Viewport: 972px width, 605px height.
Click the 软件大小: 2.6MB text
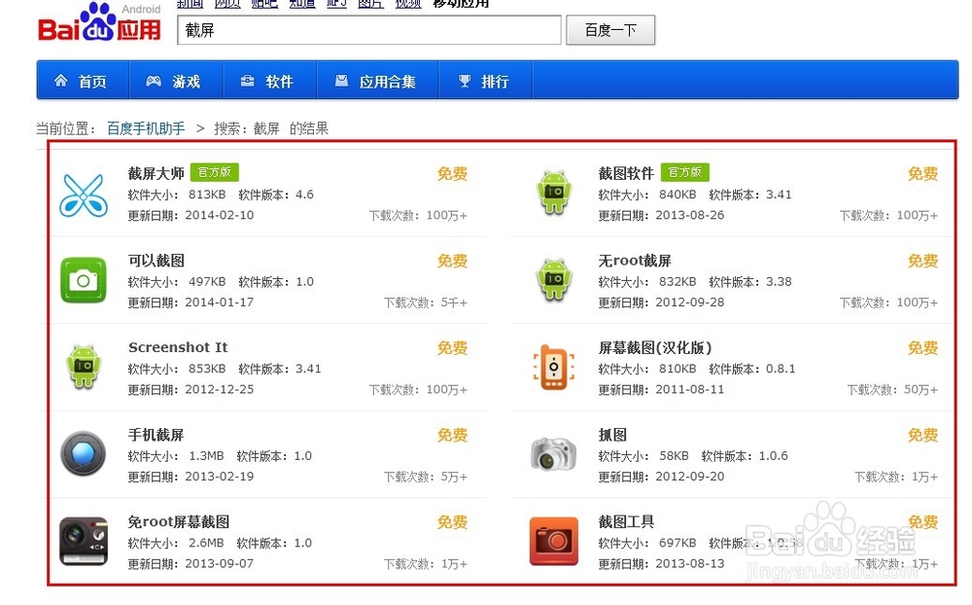[x=176, y=543]
